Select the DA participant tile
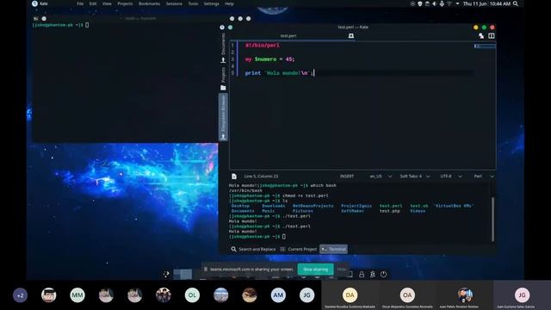The height and width of the screenshot is (310, 551). point(350,295)
